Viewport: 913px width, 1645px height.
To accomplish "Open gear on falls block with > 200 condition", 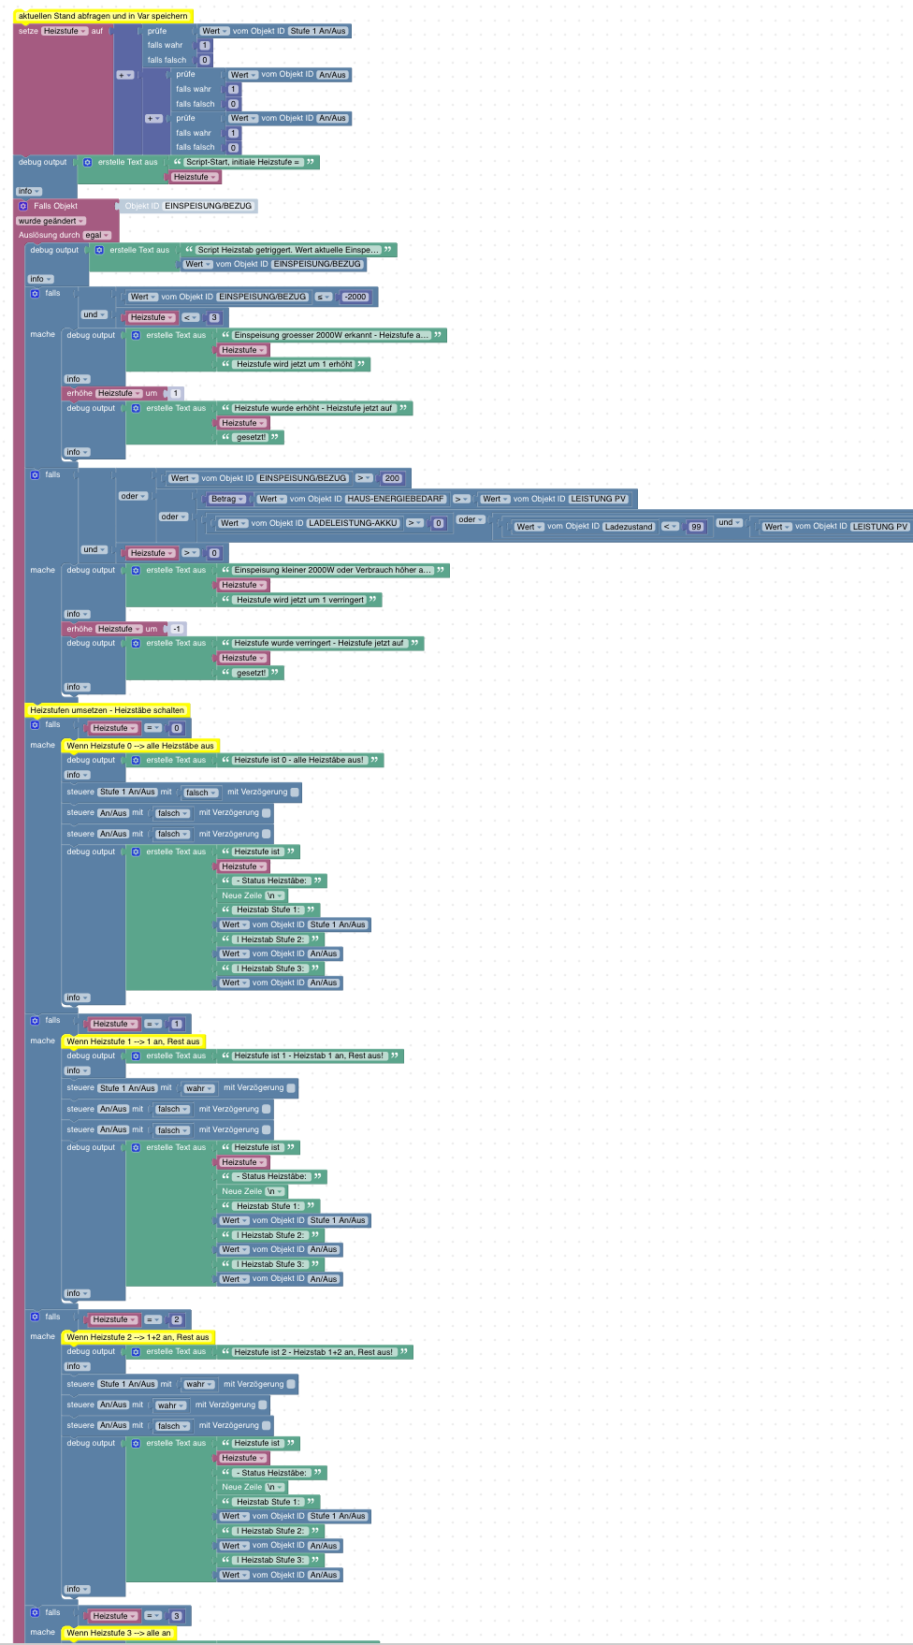I will (x=35, y=474).
